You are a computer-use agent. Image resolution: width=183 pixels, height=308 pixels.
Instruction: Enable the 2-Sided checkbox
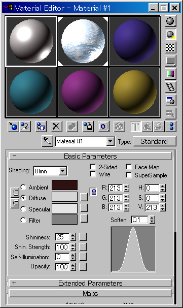(93, 167)
